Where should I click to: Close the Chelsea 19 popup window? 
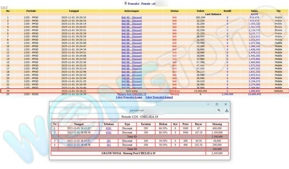pos(227,104)
